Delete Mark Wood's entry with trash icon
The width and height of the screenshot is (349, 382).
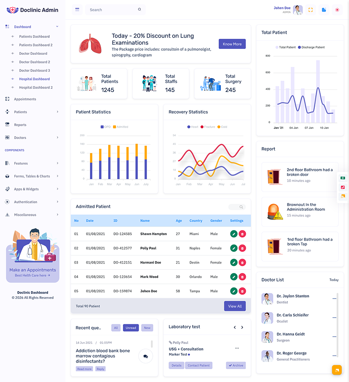click(x=242, y=277)
